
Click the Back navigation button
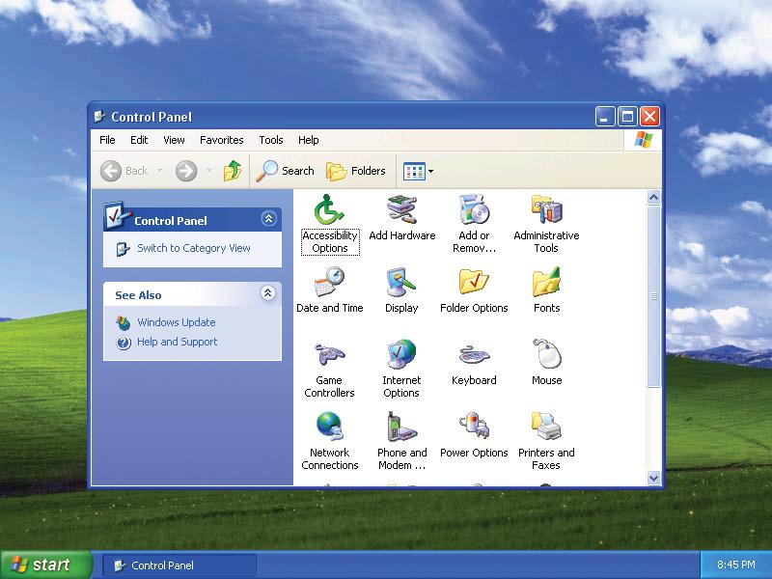124,171
